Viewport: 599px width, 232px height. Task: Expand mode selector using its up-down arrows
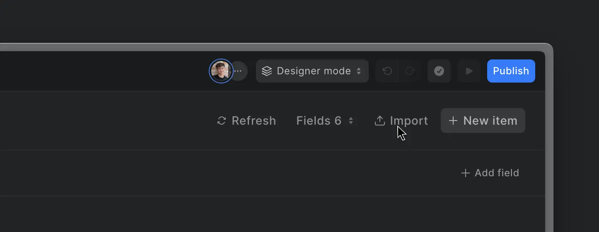coord(359,71)
